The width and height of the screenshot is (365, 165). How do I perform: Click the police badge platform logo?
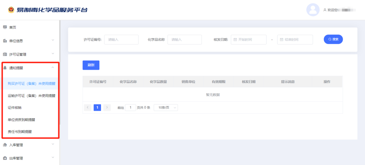click(x=11, y=10)
